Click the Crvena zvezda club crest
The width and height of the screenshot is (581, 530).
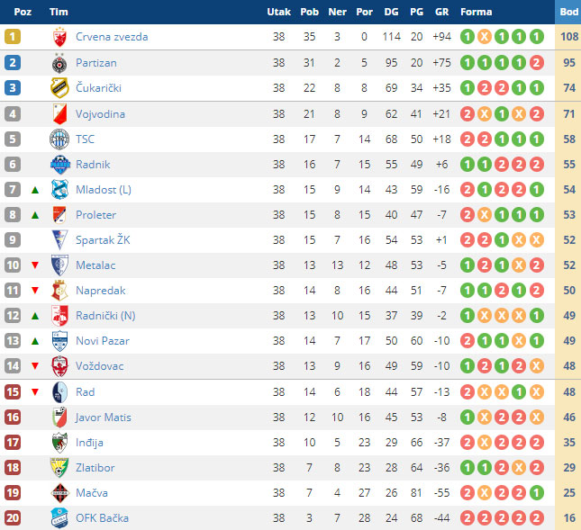[59, 37]
